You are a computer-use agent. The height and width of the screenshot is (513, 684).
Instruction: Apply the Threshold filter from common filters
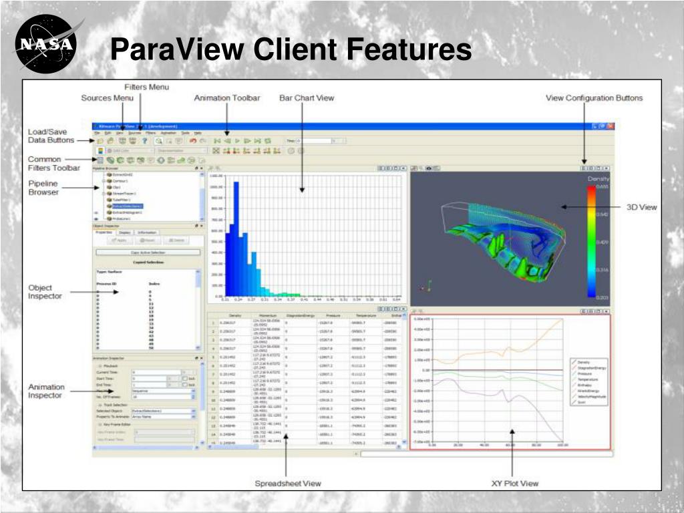click(140, 160)
